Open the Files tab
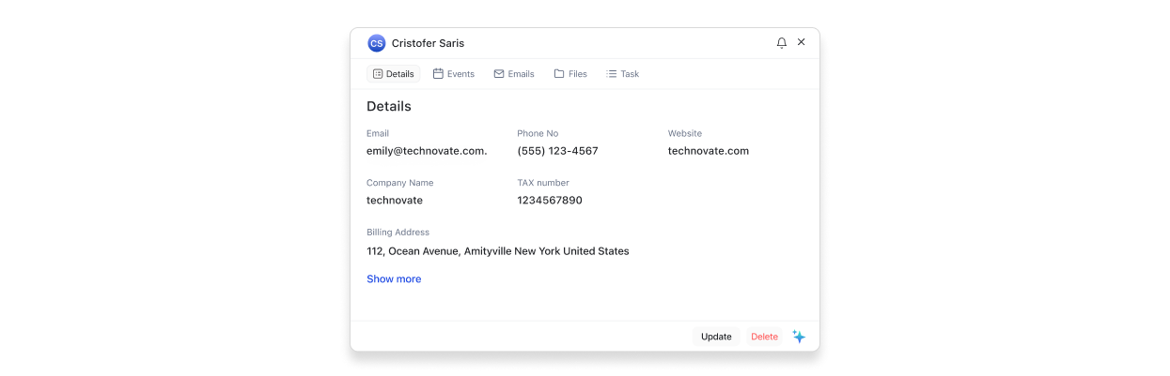This screenshot has height=376, width=1170. click(x=570, y=74)
